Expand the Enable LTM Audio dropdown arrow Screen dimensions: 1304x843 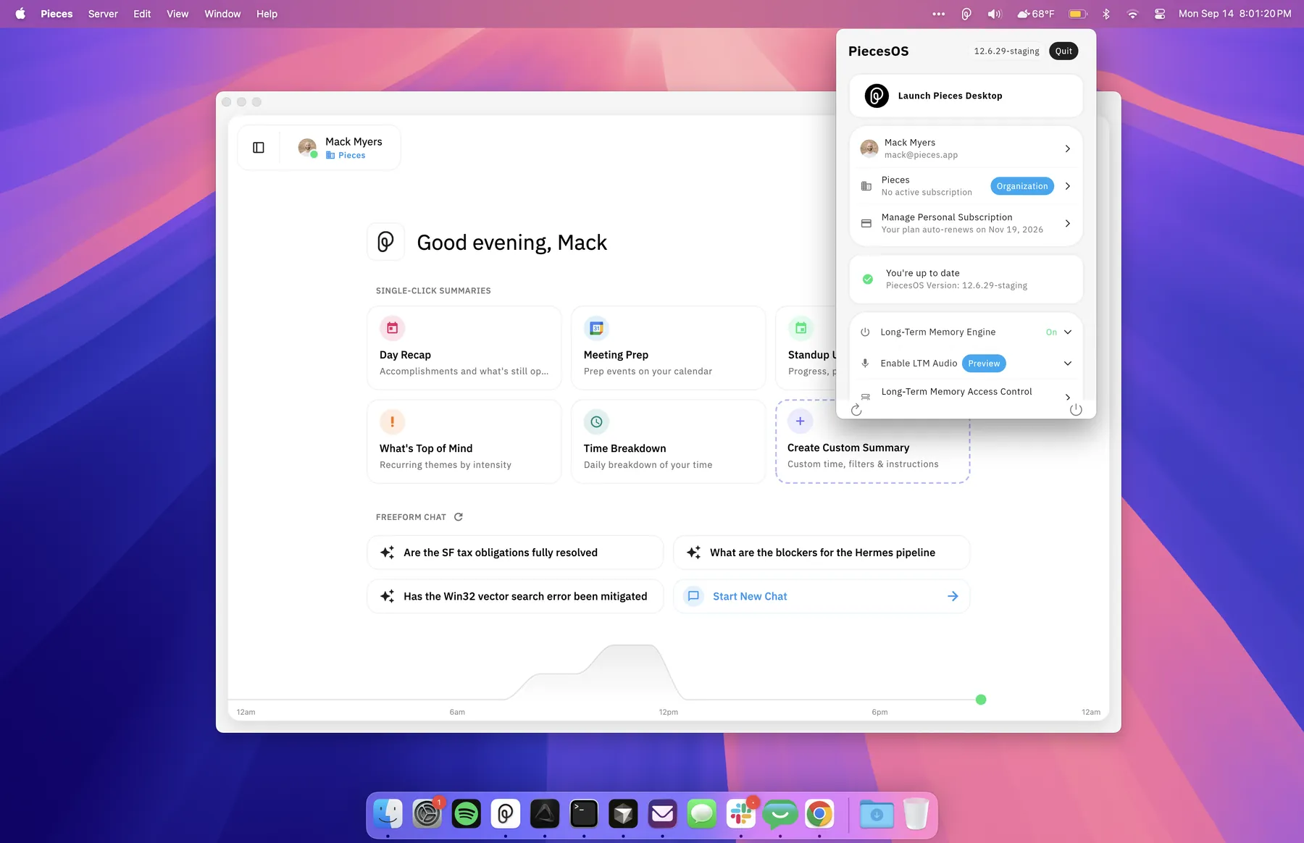pyautogui.click(x=1068, y=364)
